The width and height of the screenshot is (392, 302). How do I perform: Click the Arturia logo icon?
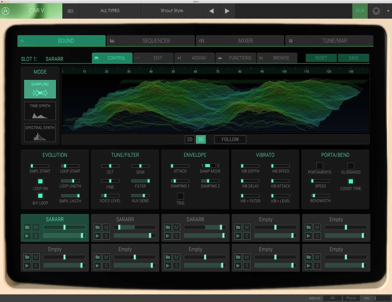[x=6, y=11]
